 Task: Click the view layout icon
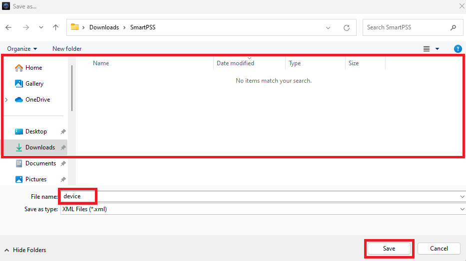point(427,49)
